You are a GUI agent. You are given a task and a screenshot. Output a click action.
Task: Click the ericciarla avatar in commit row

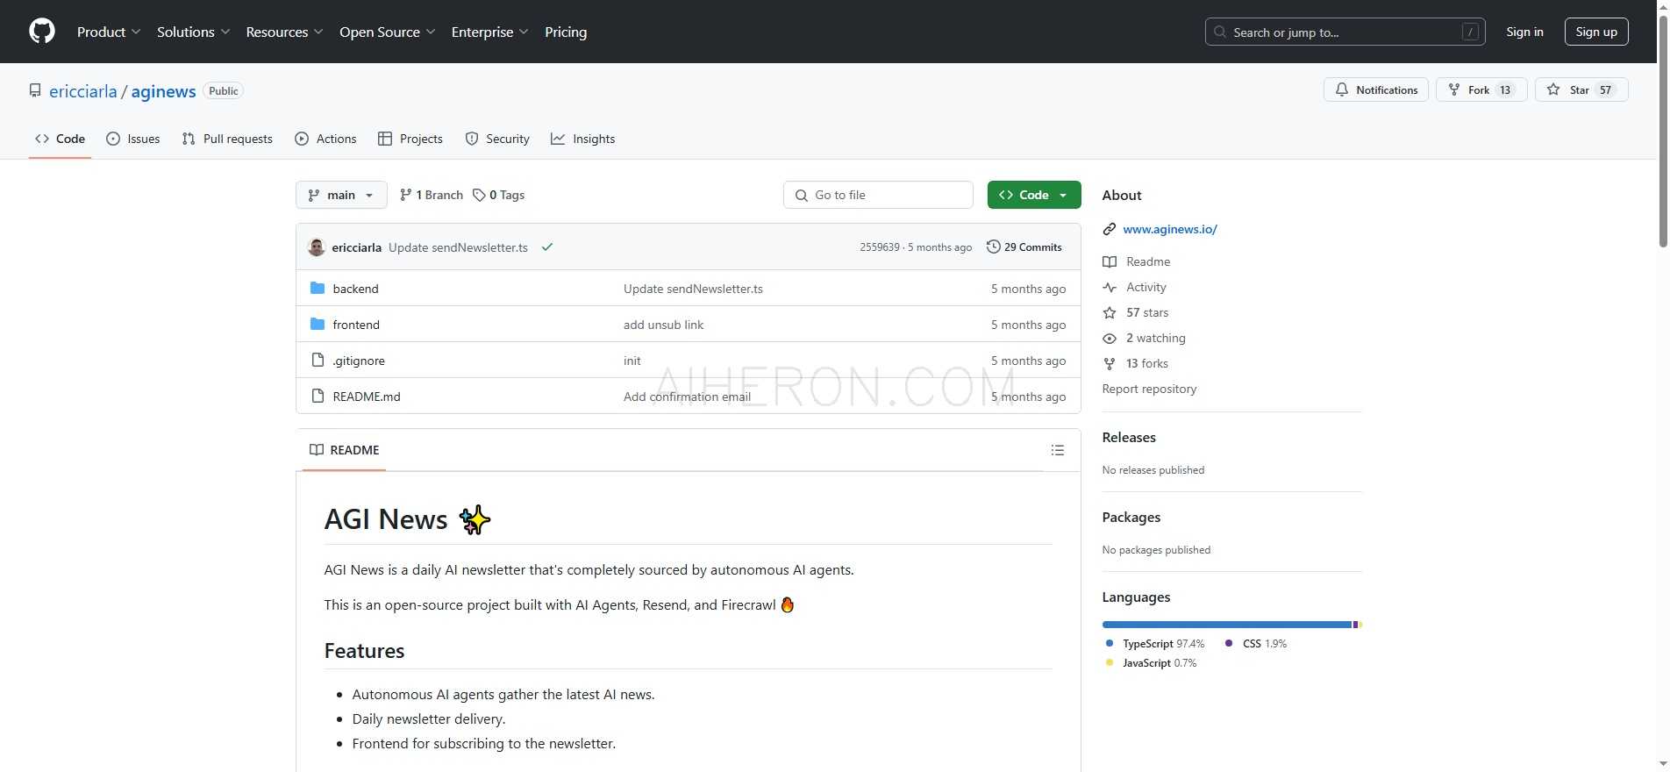(x=317, y=247)
